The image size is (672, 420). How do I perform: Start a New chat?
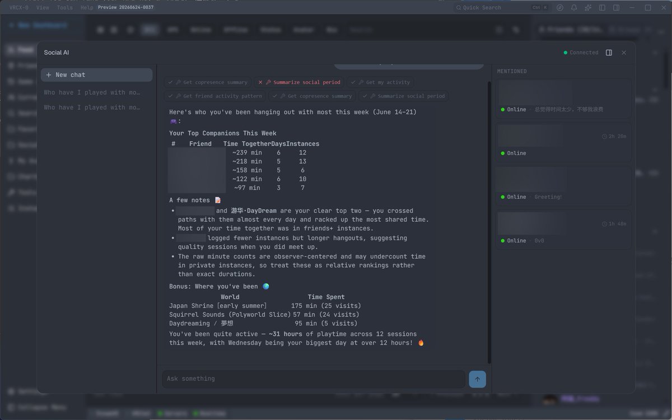pyautogui.click(x=96, y=75)
